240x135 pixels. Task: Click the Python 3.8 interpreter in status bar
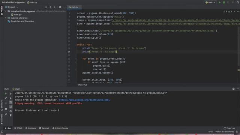click(x=225, y=132)
